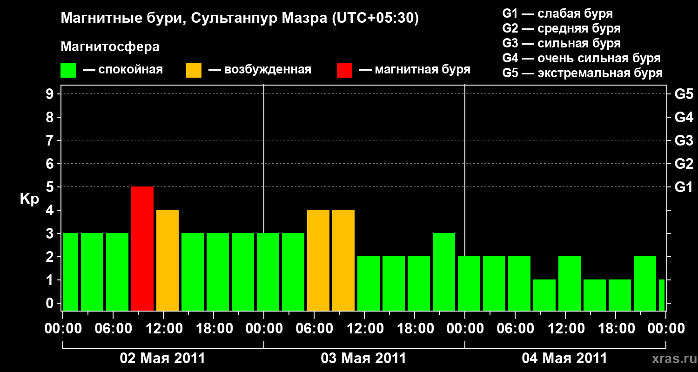The height and width of the screenshot is (372, 698).
Task: Click the '06:00' time label under 04 Мая
Action: tap(516, 328)
